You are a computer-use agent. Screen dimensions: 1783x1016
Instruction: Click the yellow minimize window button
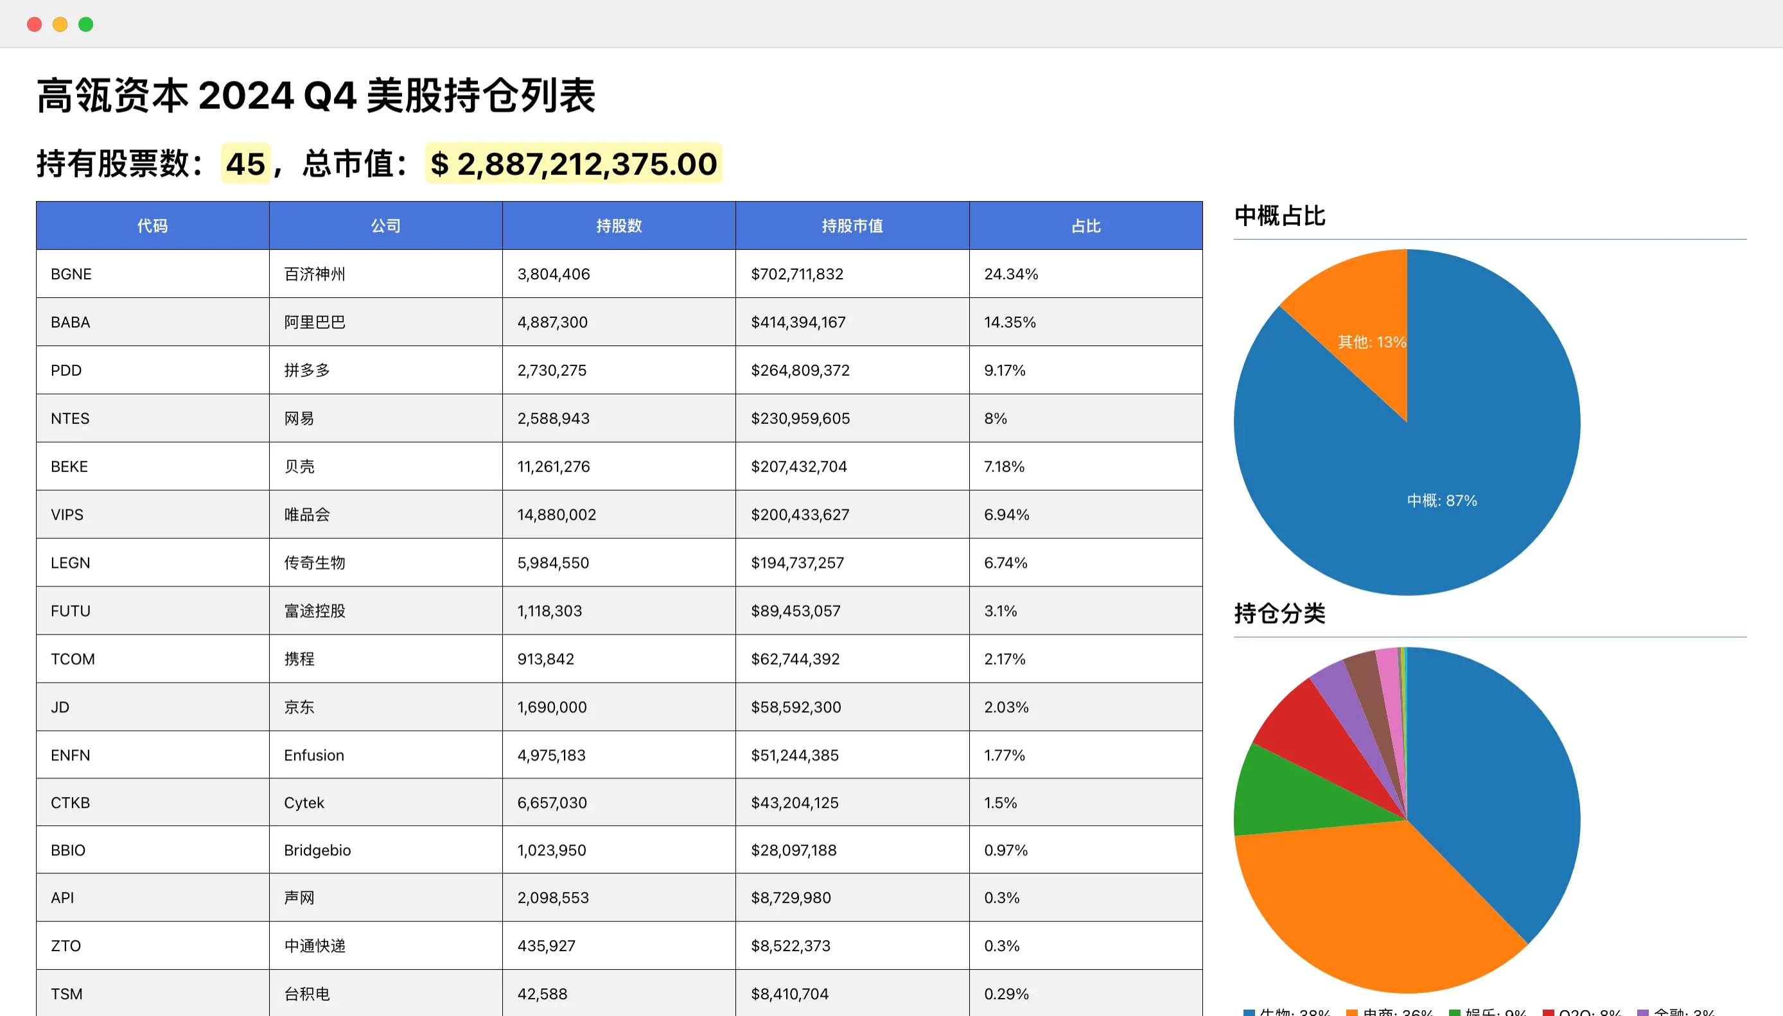pos(60,24)
